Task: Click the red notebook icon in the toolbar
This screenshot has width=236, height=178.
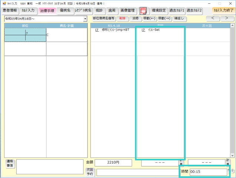Action: tap(143, 11)
